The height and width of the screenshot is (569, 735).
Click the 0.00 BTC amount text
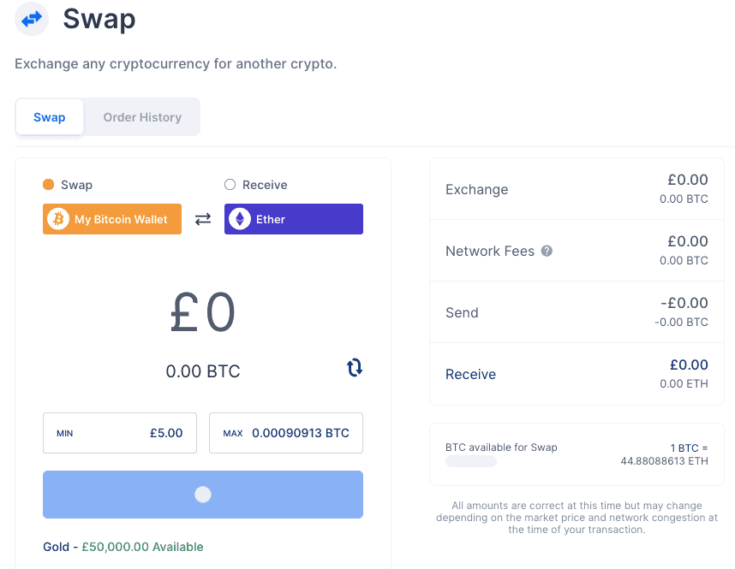(x=203, y=371)
